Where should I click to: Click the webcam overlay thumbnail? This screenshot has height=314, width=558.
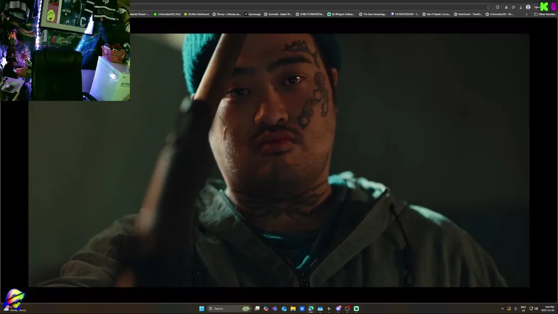[65, 50]
